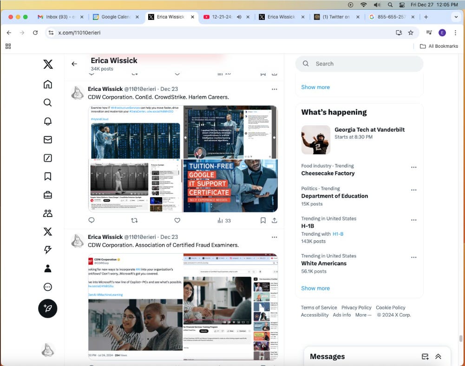Open Profile person icon in sidebar
The height and width of the screenshot is (366, 465).
pyautogui.click(x=48, y=268)
